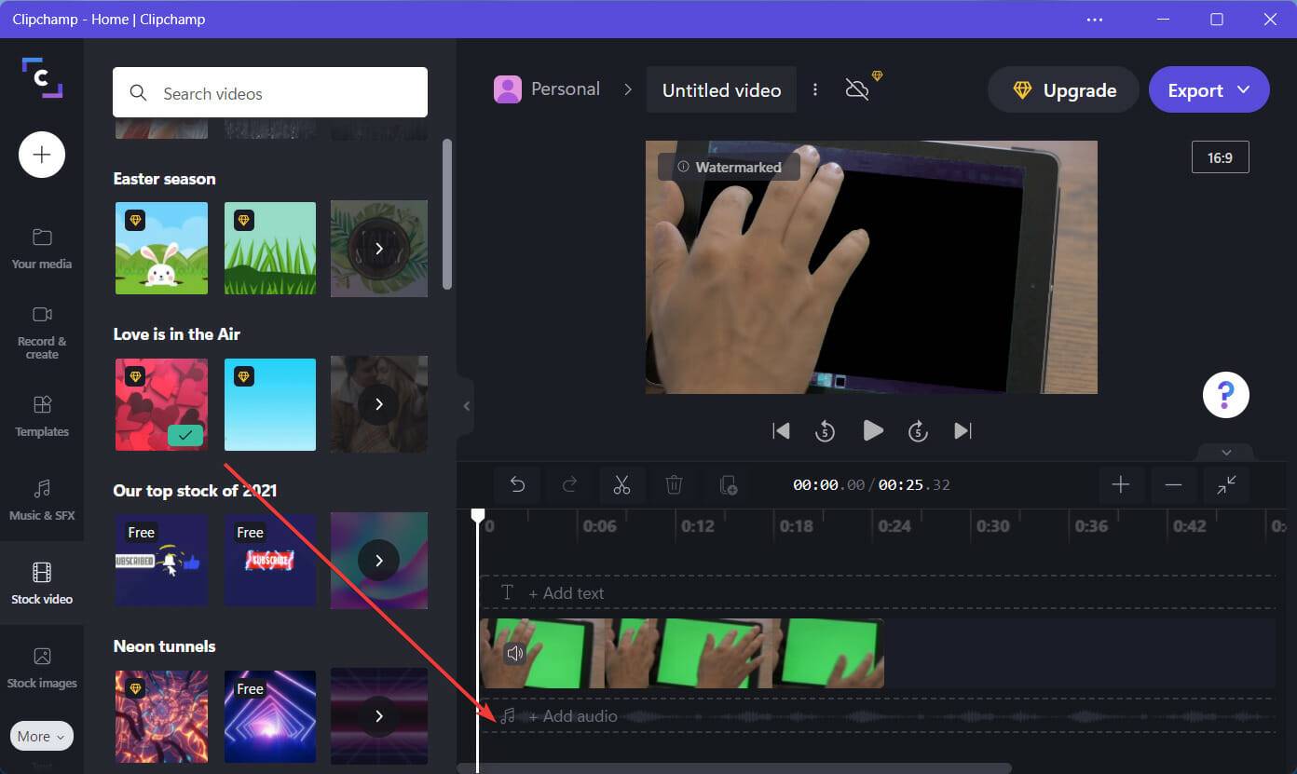Click the duplicate clip icon in timeline toolbar
1297x774 pixels.
pos(727,484)
